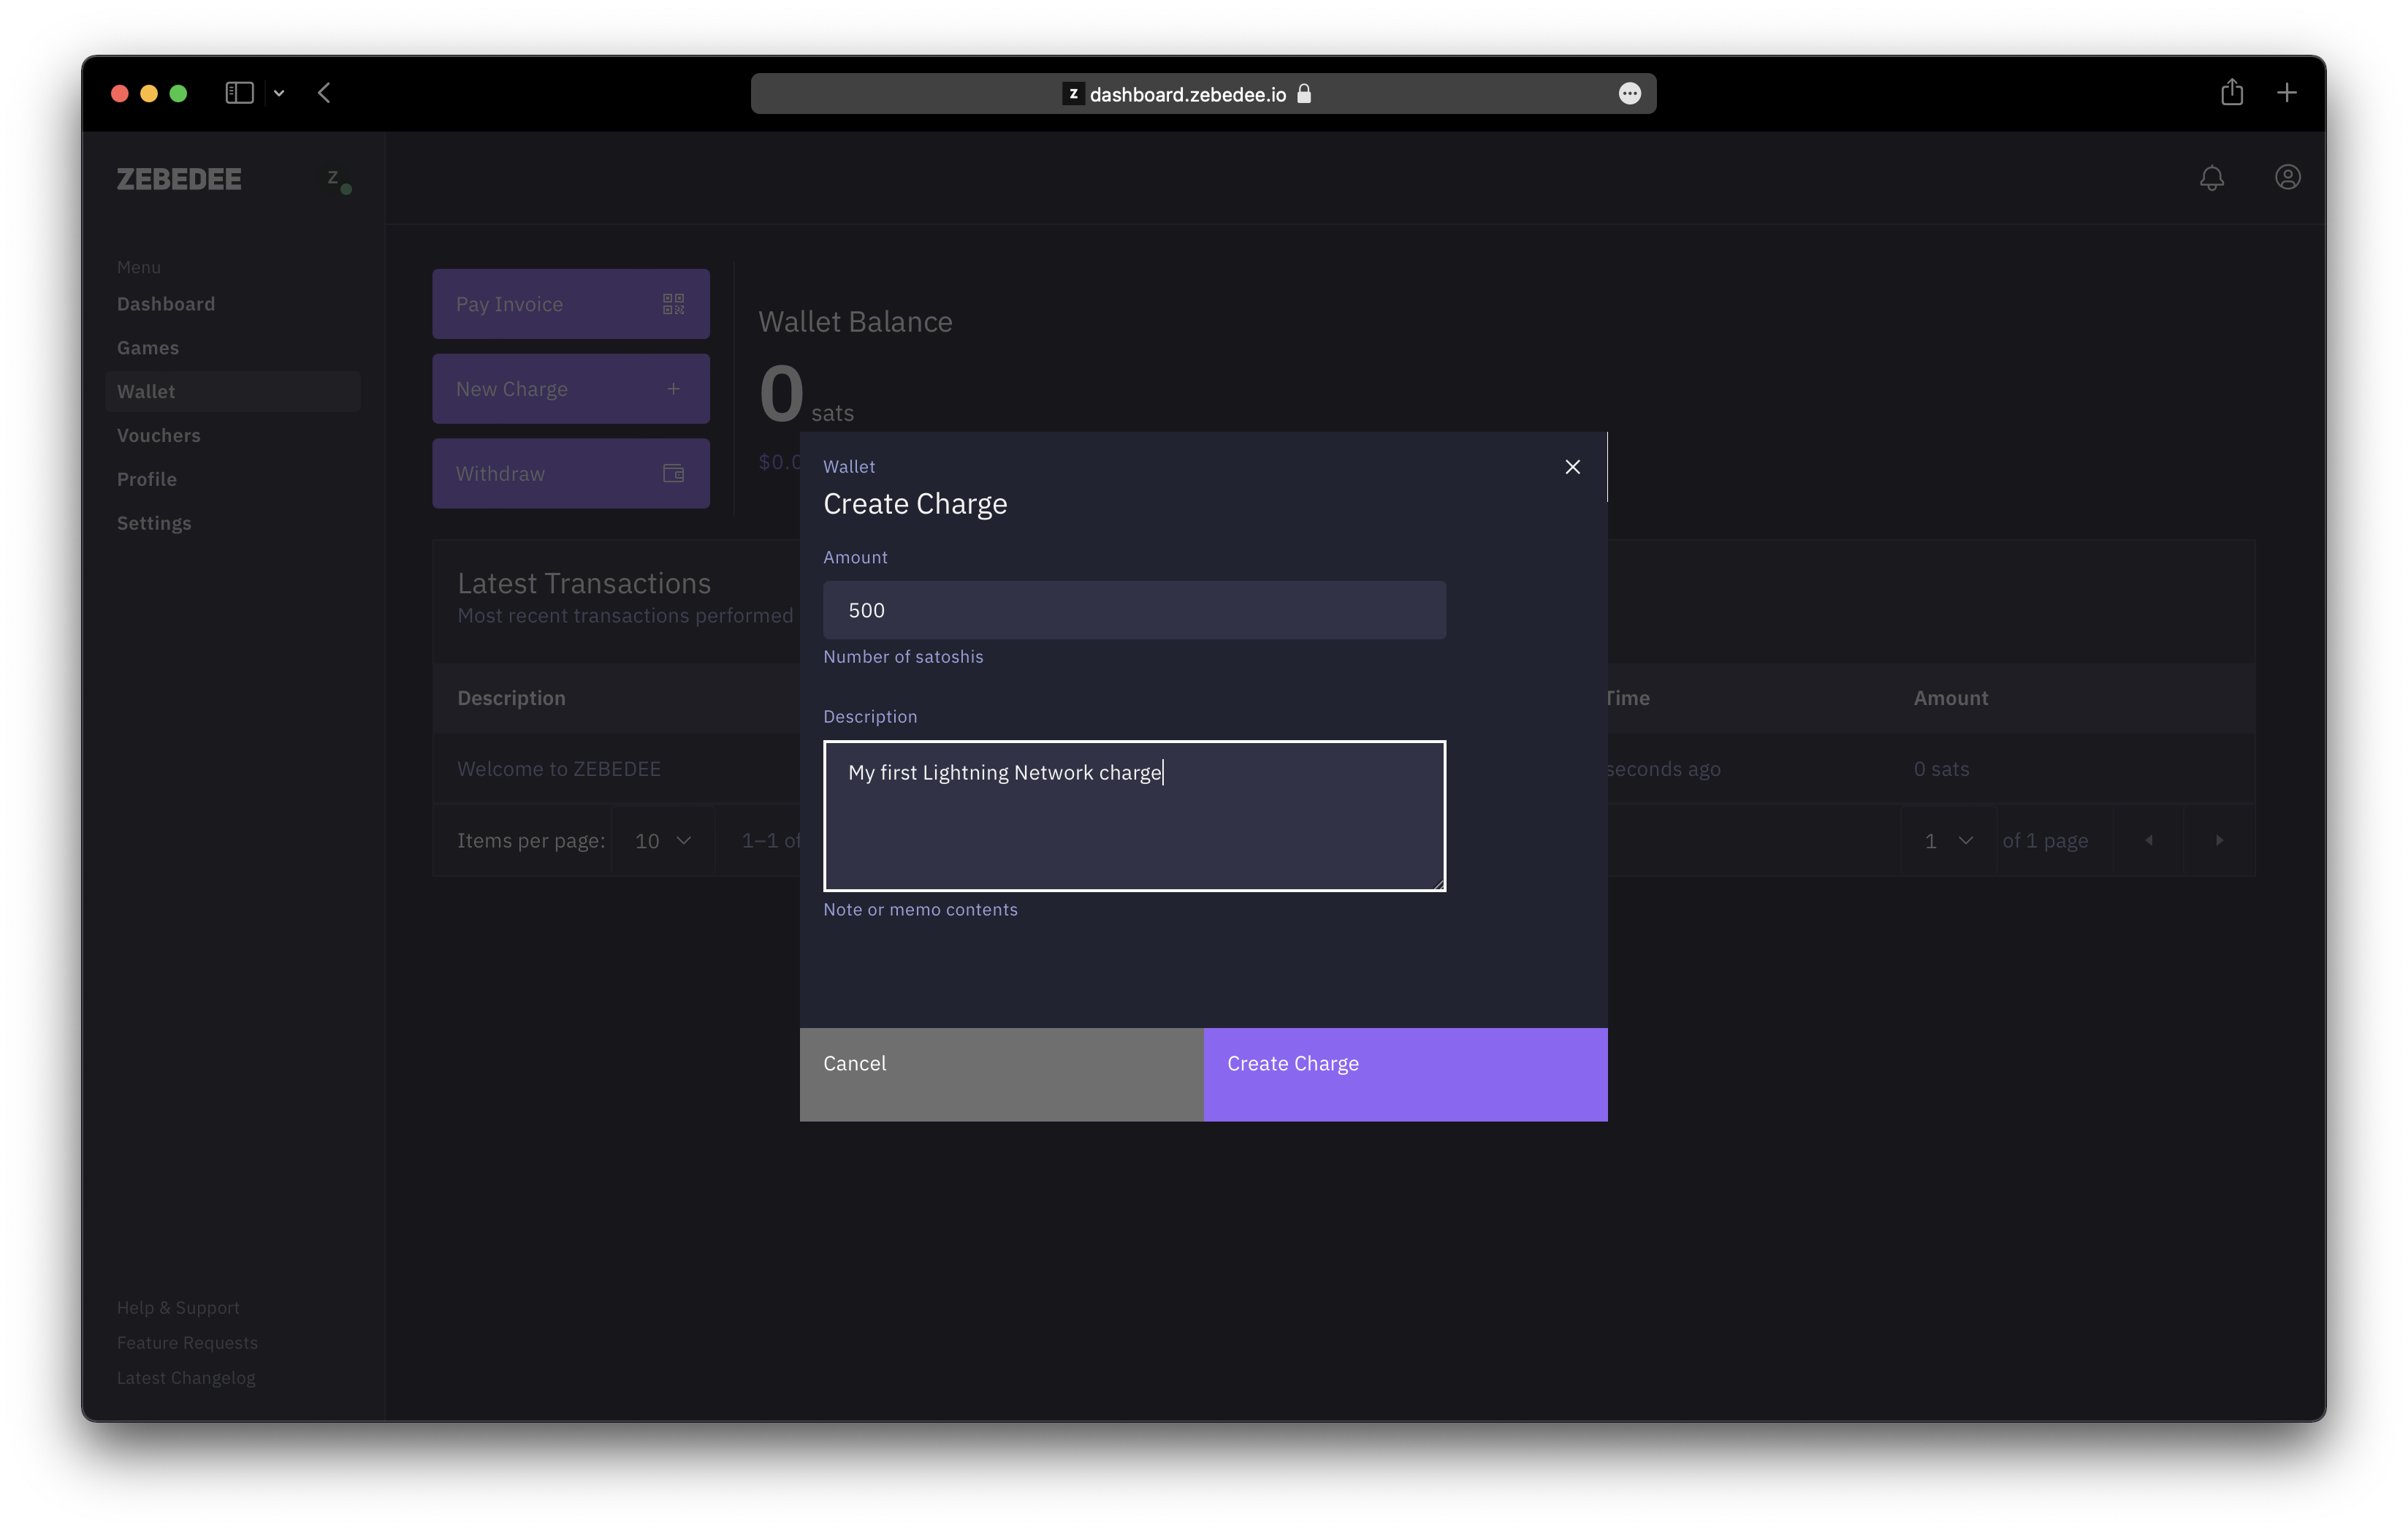Select Wallet in the sidebar
This screenshot has height=1530, width=2408.
point(233,392)
